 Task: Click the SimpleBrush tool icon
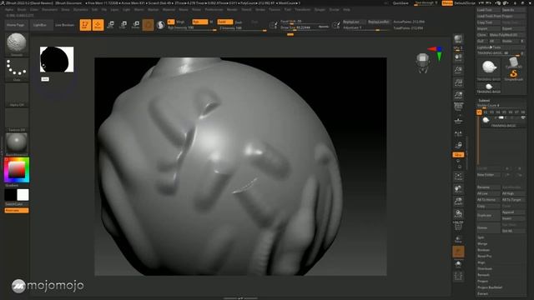[x=514, y=75]
